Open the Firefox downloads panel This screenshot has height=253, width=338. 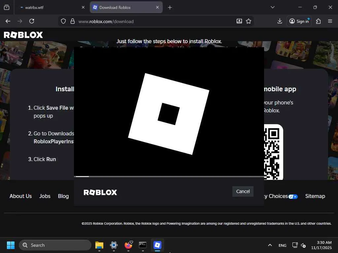(280, 21)
